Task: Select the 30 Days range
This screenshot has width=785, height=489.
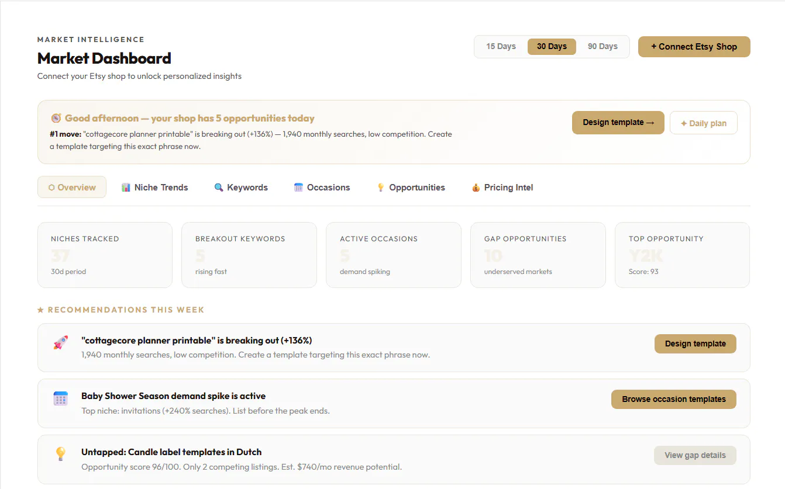Action: (552, 47)
